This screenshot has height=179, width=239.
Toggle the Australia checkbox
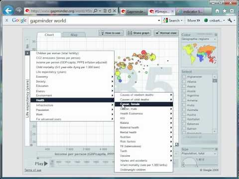pyautogui.click(x=184, y=110)
